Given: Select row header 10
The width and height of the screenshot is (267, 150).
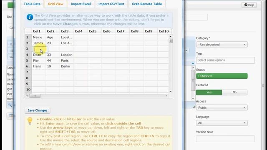Looking at the screenshot, I should coord(28,90).
